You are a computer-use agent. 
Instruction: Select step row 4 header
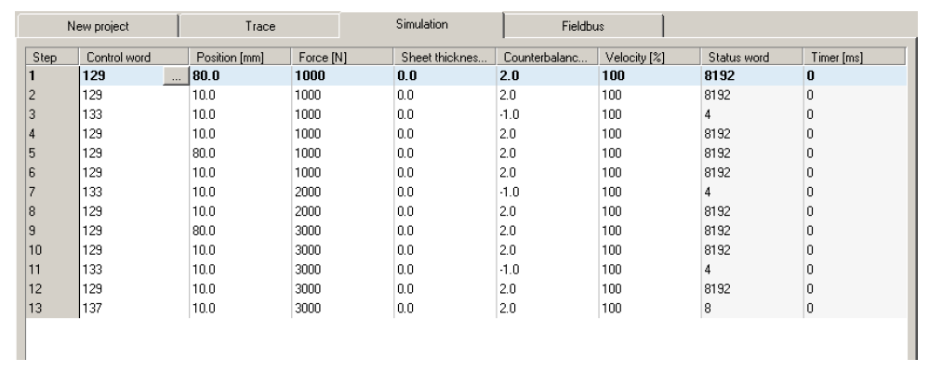click(x=52, y=134)
